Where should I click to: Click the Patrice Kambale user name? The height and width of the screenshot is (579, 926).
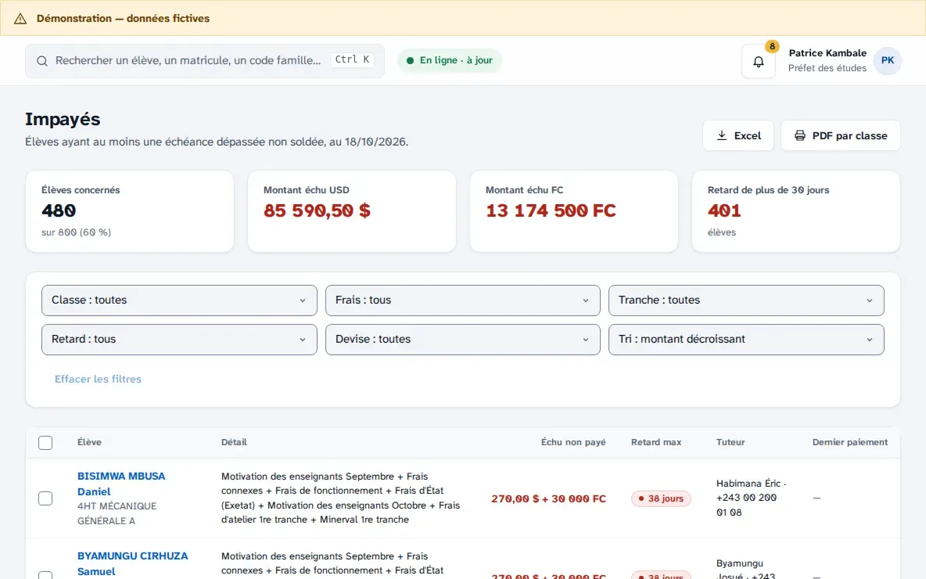(827, 53)
